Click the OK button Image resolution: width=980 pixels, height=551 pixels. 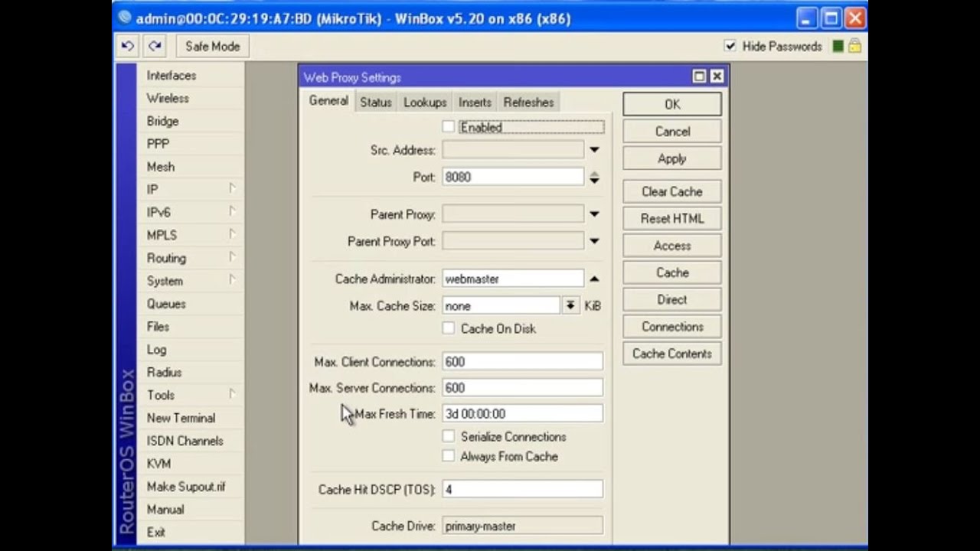(x=672, y=104)
